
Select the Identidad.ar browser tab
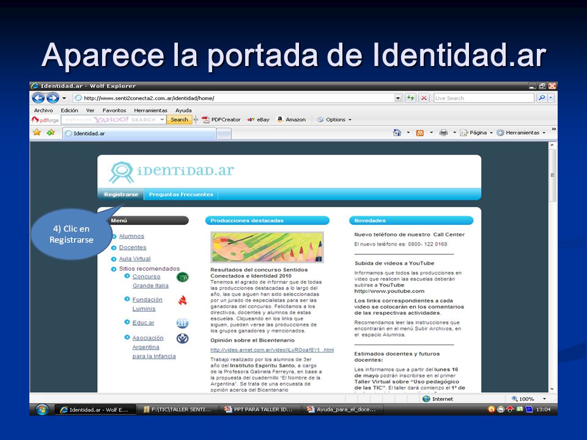139,134
